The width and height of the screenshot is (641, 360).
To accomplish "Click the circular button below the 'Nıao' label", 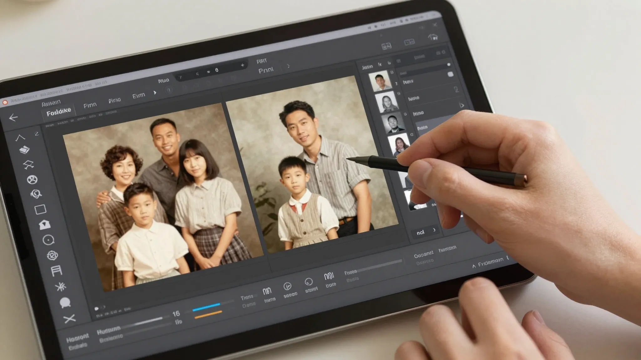I will 169,90.
